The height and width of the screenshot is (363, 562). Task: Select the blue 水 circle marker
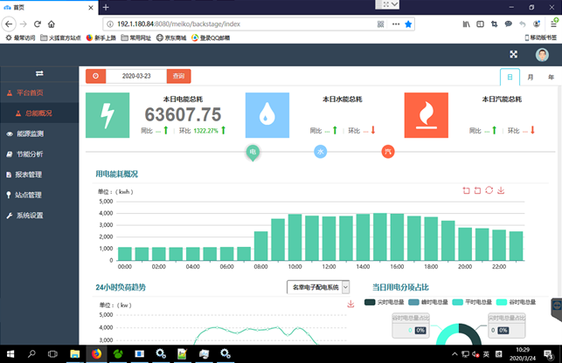coord(321,152)
